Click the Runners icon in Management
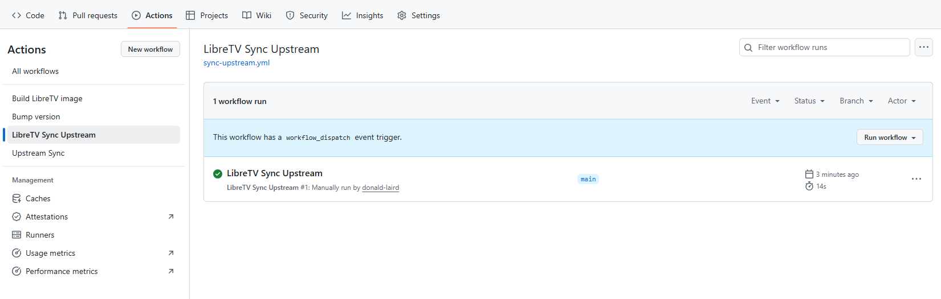Viewport: 941px width, 299px height. (17, 235)
